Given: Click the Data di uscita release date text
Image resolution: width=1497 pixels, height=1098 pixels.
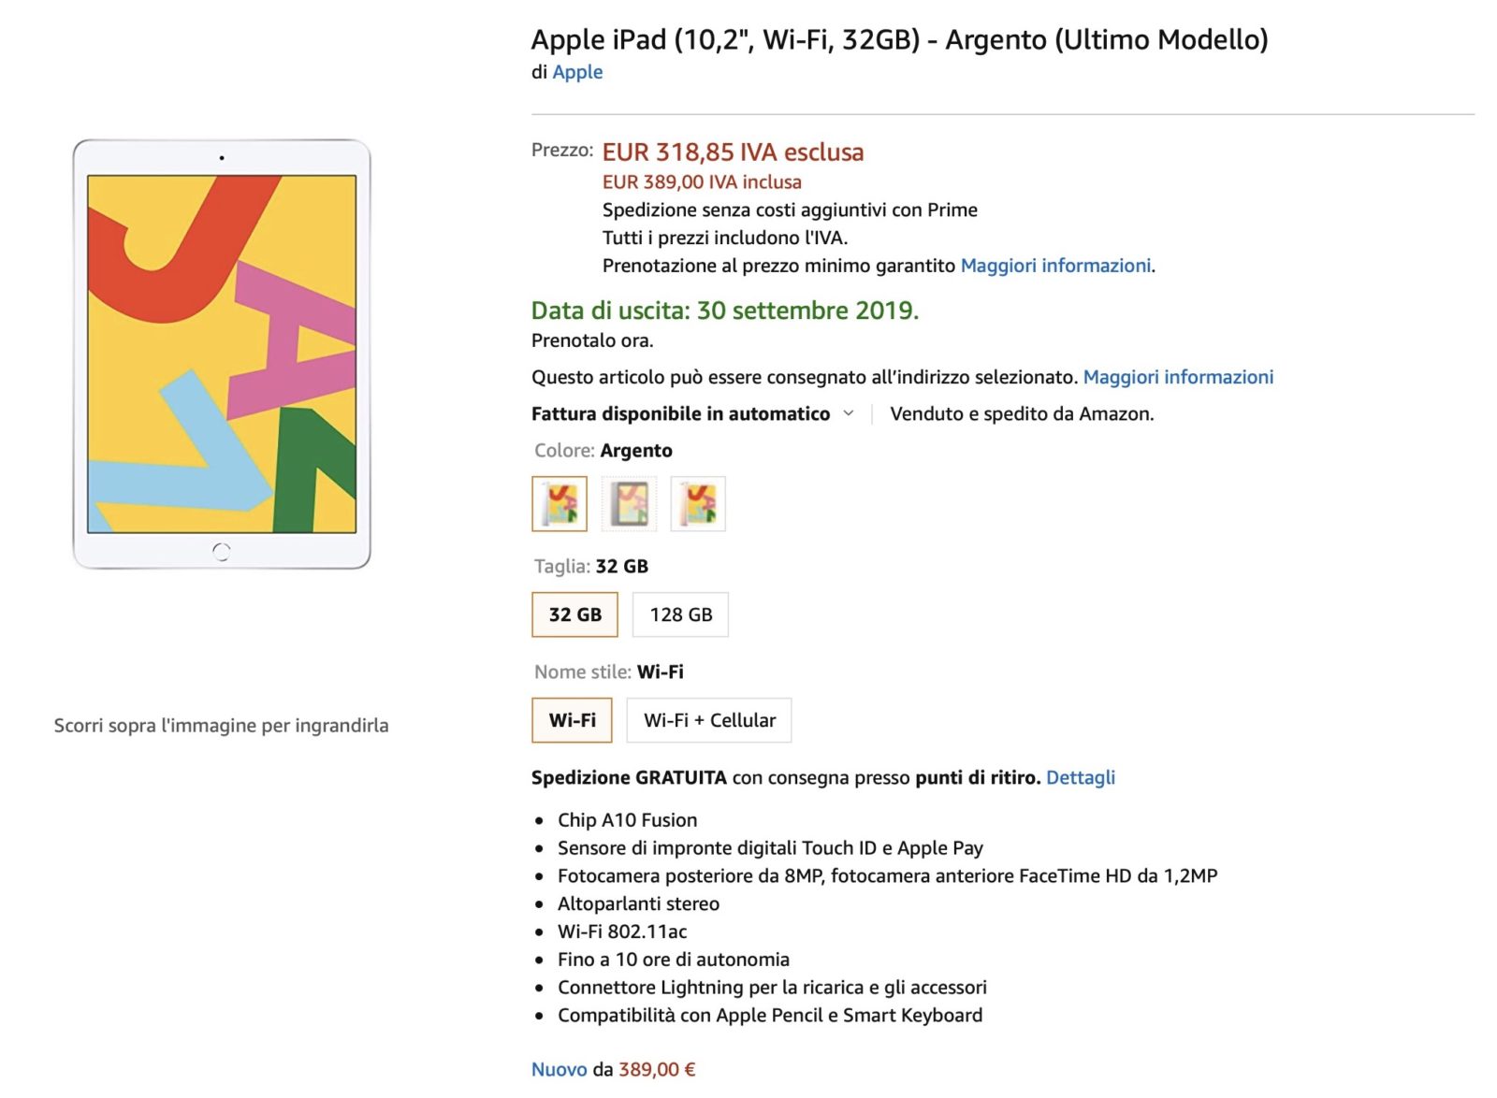Looking at the screenshot, I should pos(723,311).
